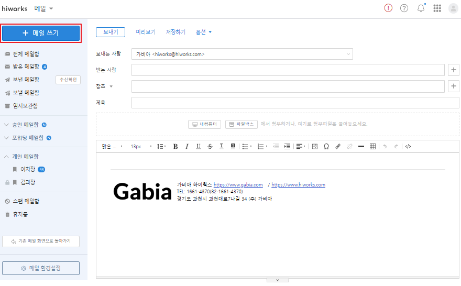This screenshot has width=461, height=286.
Task: Open the 받은 메일함 inbox
Action: click(x=26, y=67)
